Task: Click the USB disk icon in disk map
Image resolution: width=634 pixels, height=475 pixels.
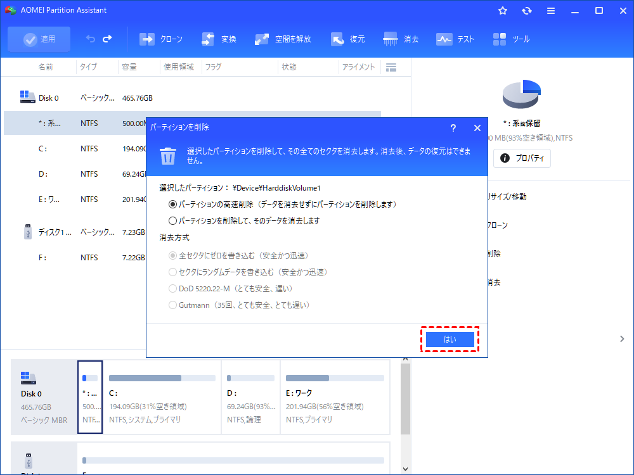Action: click(x=29, y=460)
